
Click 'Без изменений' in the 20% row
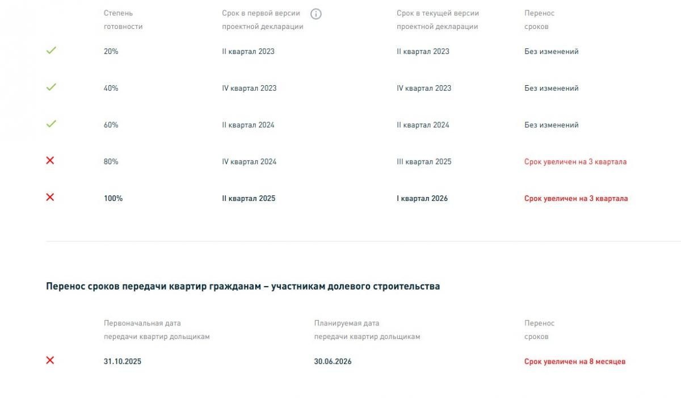tap(552, 52)
